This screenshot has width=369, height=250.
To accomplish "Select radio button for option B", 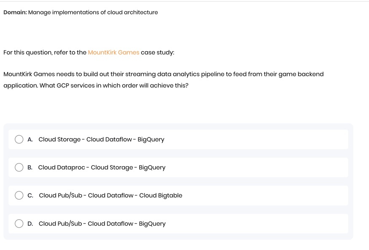I will (x=19, y=167).
